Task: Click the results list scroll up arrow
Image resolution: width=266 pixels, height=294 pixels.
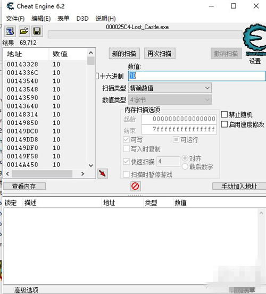Action: click(91, 53)
